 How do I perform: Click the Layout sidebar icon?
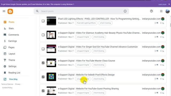point(5,54)
